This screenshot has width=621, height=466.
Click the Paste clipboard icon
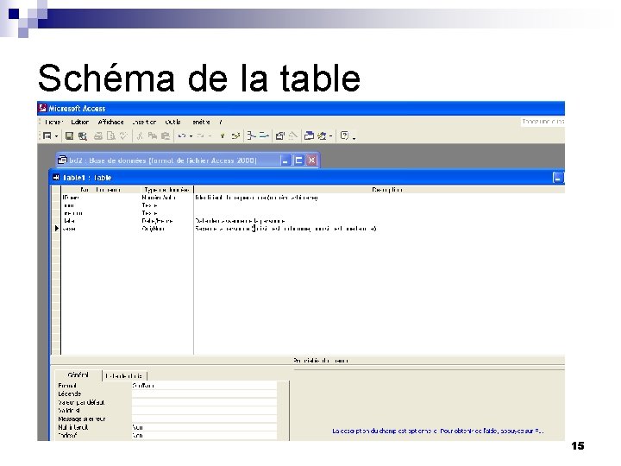point(165,136)
